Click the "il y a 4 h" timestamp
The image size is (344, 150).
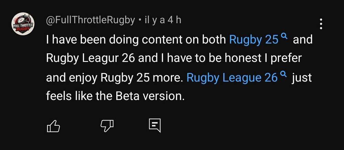tap(162, 20)
